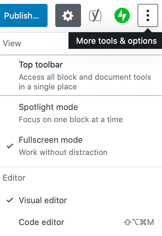Viewport: 162px width, 236px height.
Task: Close the three-dot More options menu
Action: [x=148, y=15]
